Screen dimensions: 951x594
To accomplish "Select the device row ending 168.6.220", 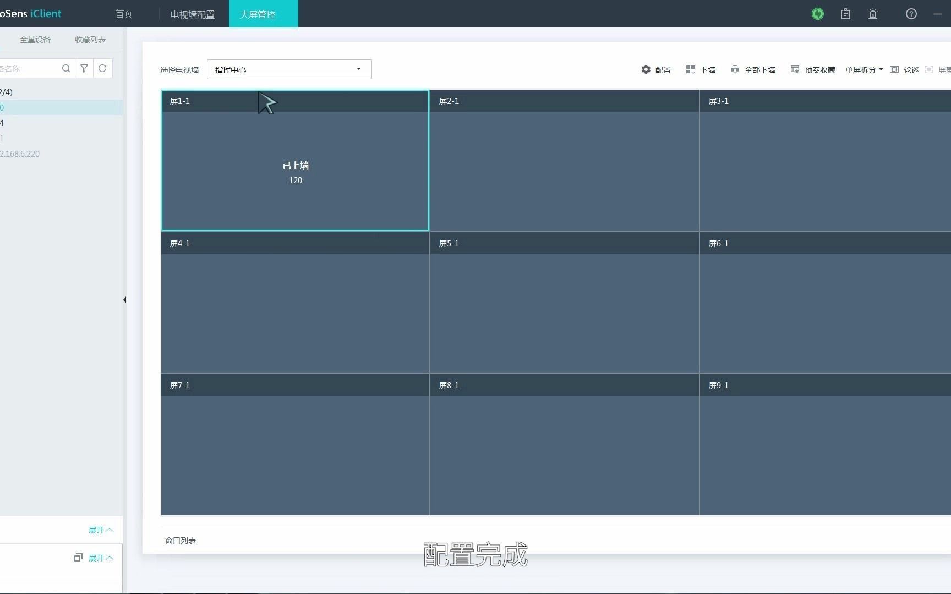I will [61, 153].
